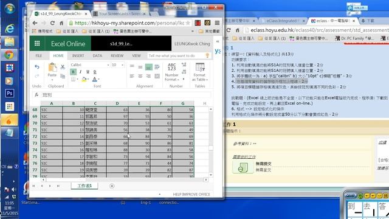
Task: Open Photoshop from Windows taskbar
Action: pos(10,93)
